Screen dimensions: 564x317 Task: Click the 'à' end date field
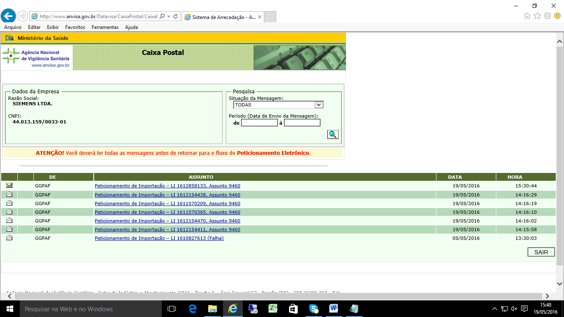[x=302, y=123]
